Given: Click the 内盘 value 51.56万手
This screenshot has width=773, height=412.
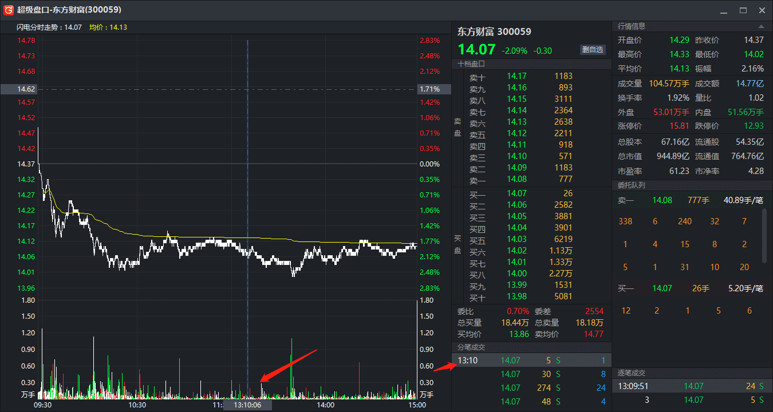Looking at the screenshot, I should [746, 113].
